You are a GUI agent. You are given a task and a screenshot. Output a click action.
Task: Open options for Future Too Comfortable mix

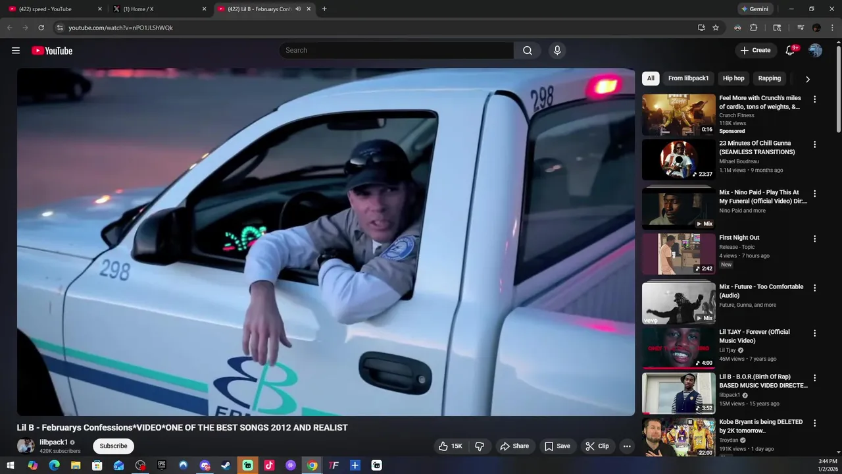(814, 288)
